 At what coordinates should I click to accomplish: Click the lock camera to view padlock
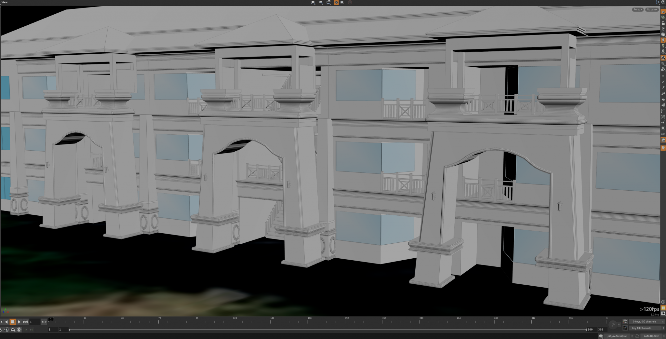click(663, 23)
